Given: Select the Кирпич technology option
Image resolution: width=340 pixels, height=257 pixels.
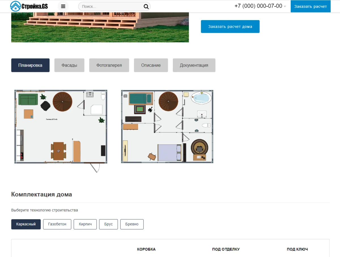Looking at the screenshot, I should tap(85, 224).
